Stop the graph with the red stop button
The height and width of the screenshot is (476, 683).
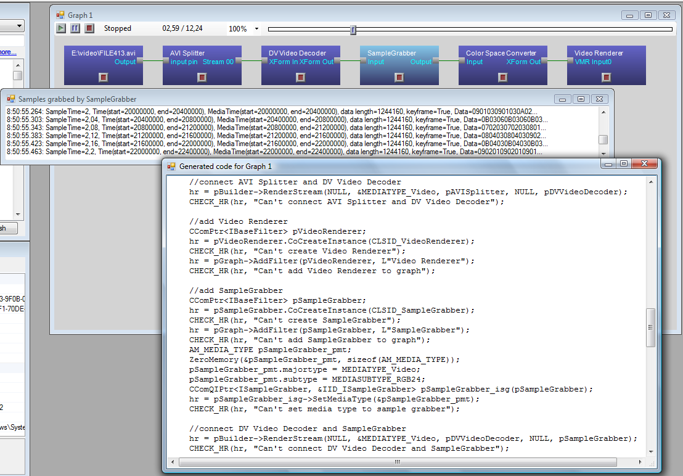click(89, 28)
